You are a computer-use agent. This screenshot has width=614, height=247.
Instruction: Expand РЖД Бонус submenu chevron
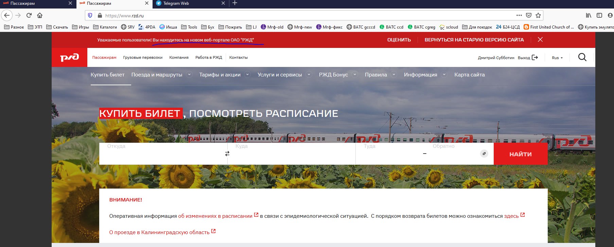(355, 74)
